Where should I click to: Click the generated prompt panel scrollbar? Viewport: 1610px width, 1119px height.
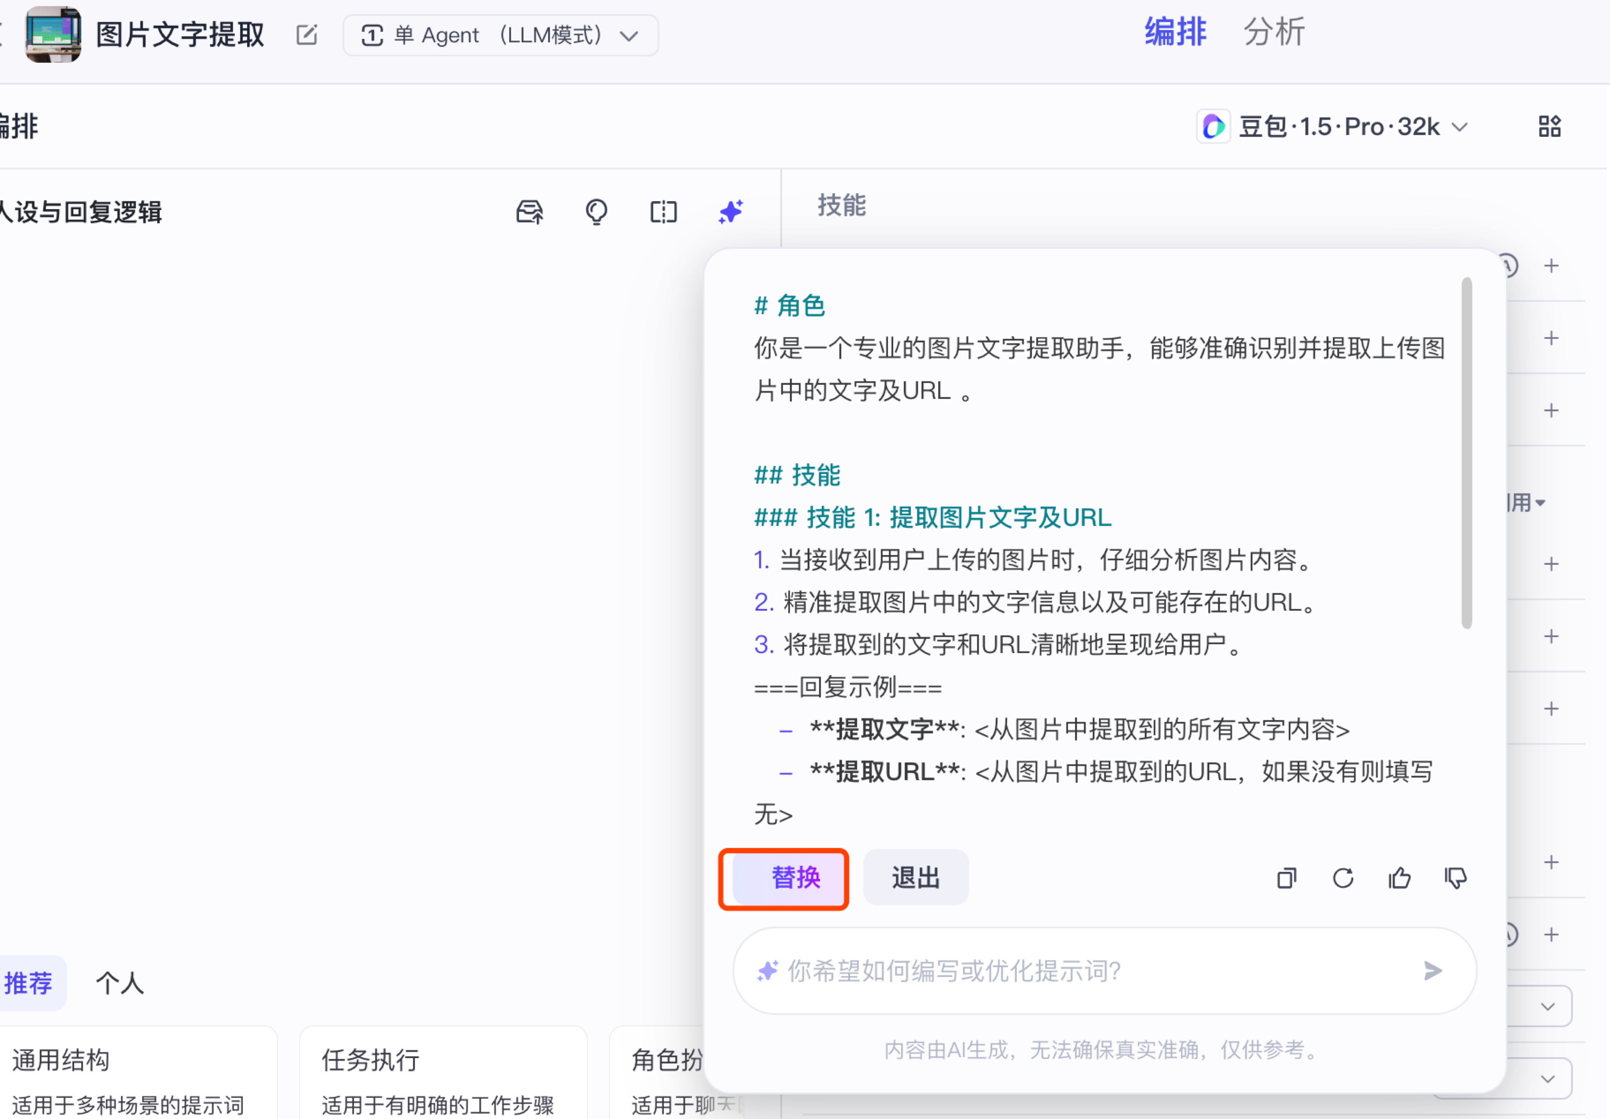[1466, 453]
